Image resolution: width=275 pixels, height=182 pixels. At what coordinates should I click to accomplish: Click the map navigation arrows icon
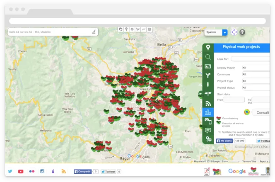pos(234,32)
